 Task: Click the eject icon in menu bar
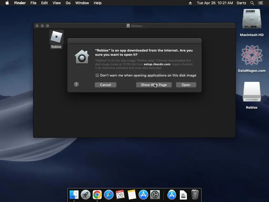point(190,3)
